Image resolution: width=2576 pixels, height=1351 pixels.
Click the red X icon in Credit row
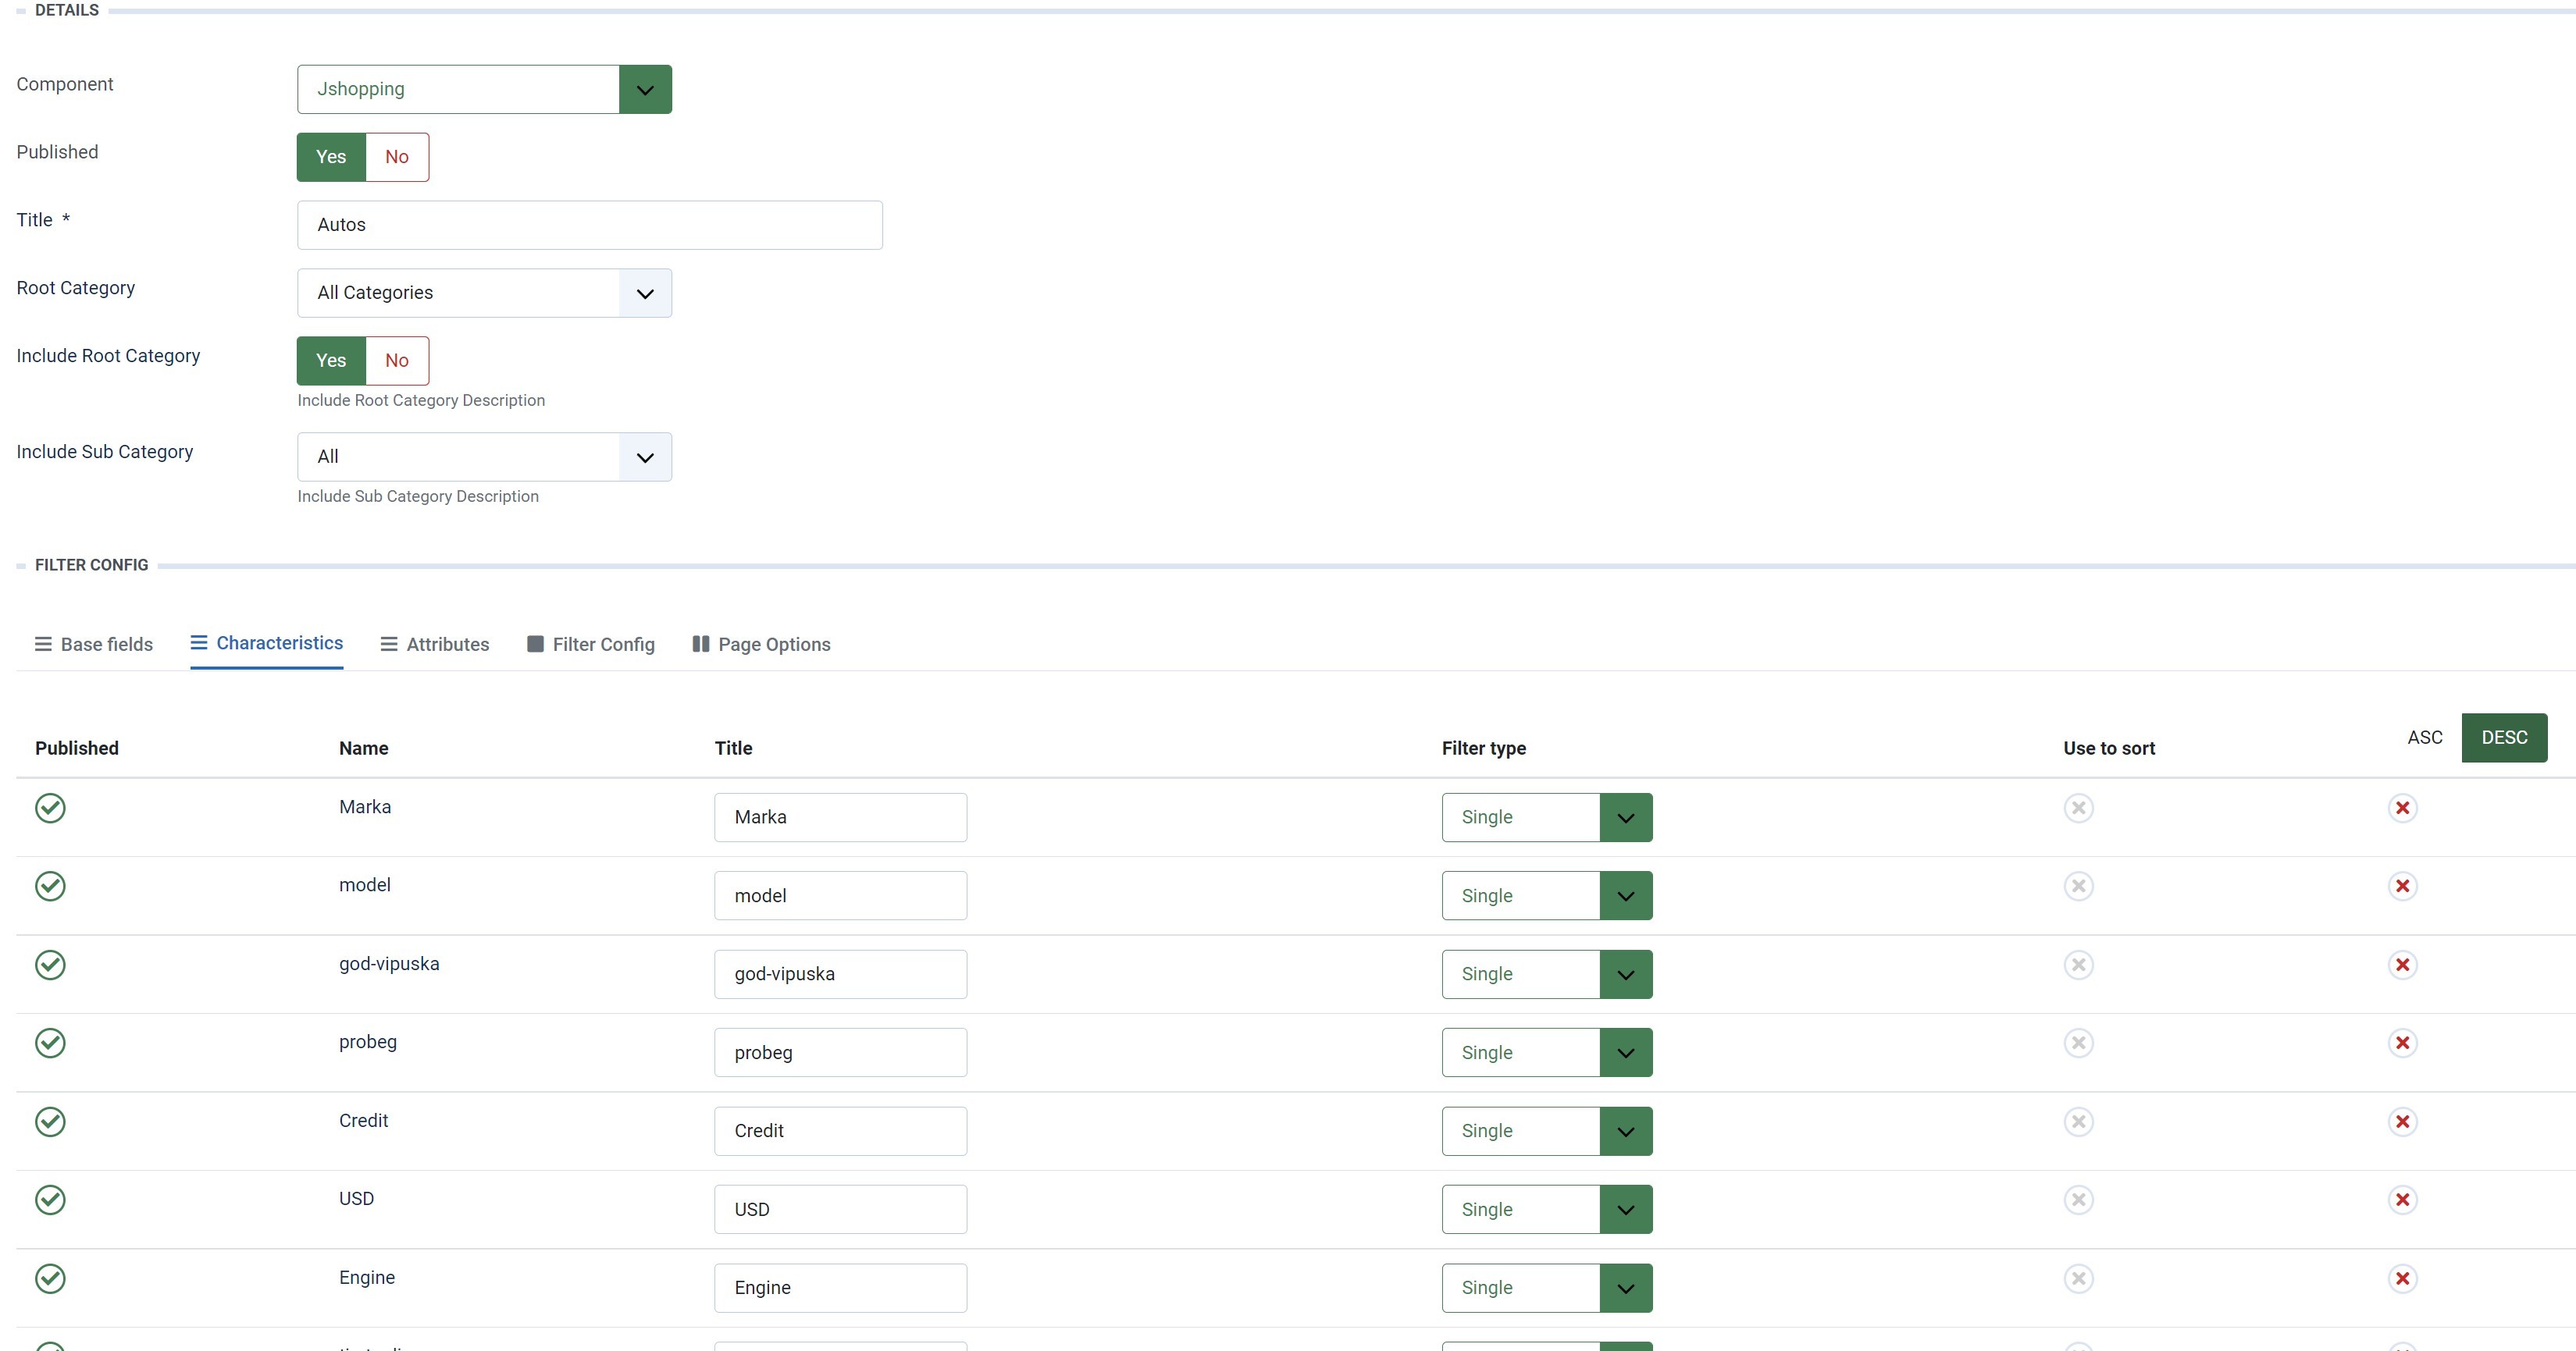point(2402,1122)
